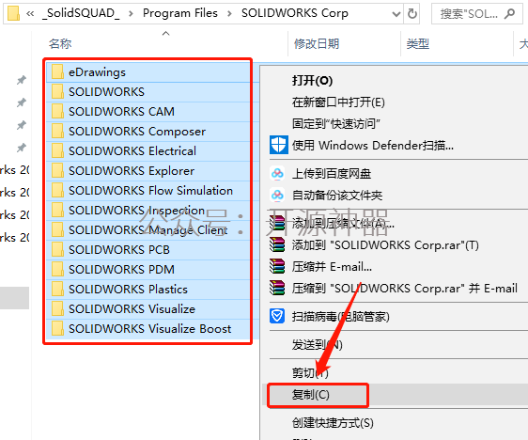Click the SOLIDWORKS Composer folder icon
Viewport: 528px width, 440px height.
(x=57, y=131)
